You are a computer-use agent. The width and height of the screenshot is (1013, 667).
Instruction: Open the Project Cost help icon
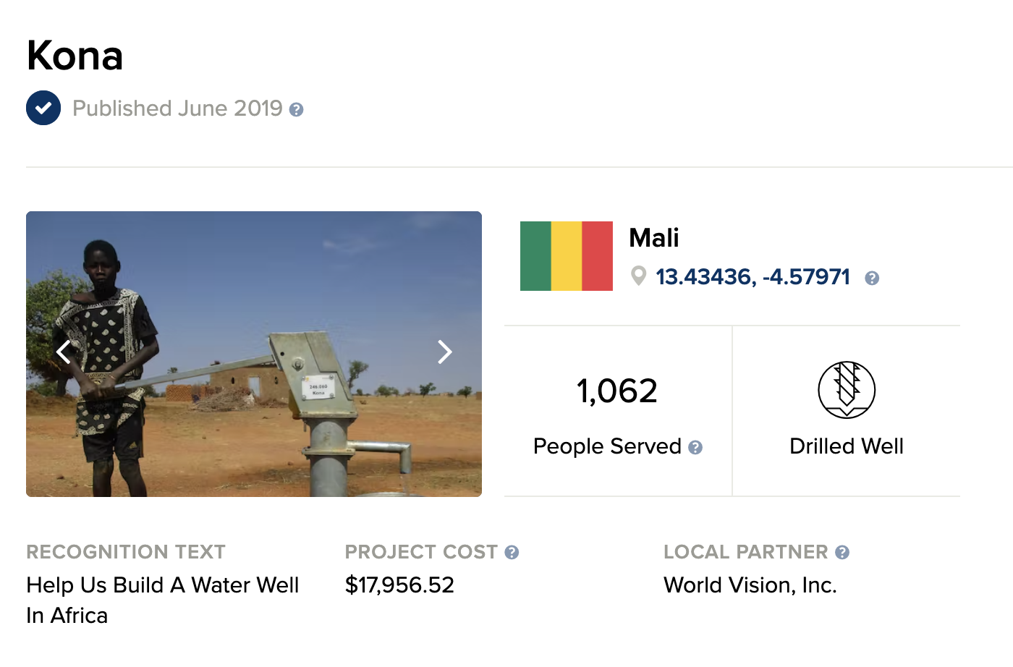512,553
